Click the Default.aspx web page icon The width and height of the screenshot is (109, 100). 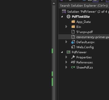[73, 42]
